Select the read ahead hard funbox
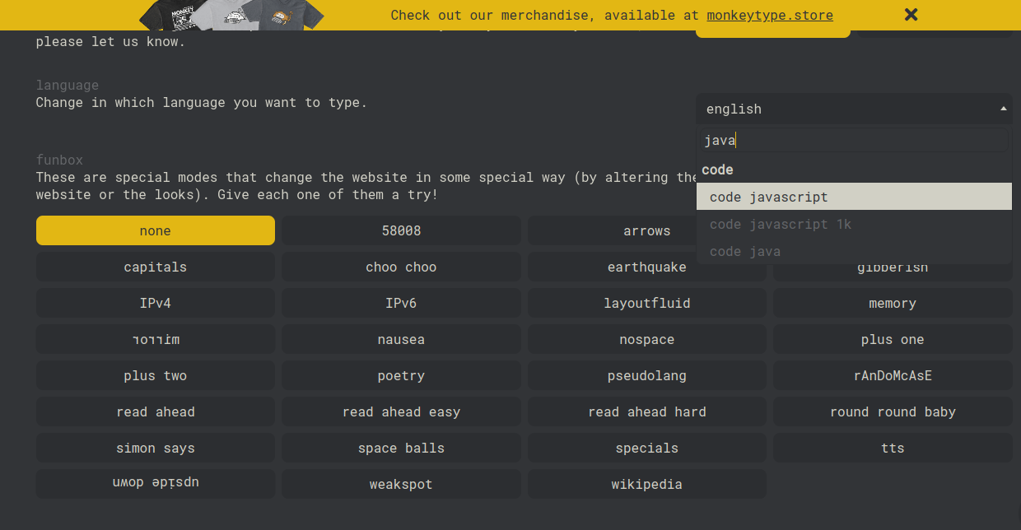The image size is (1021, 530). [646, 411]
